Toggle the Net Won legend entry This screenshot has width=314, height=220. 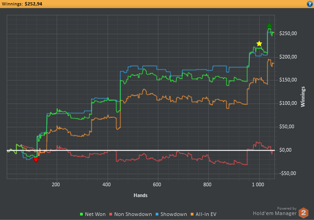click(93, 214)
